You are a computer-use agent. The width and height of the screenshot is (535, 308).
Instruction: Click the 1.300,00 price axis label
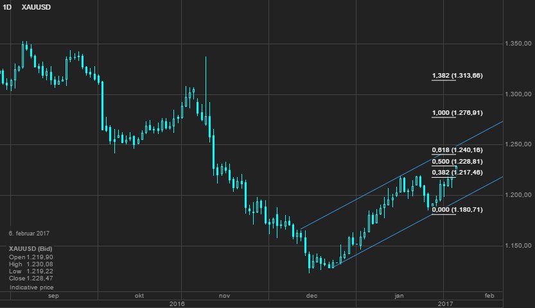pyautogui.click(x=518, y=94)
